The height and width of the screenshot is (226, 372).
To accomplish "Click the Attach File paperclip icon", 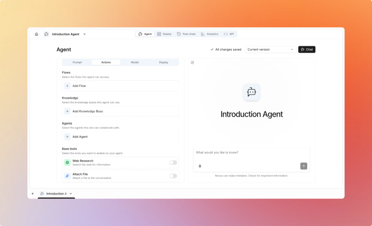I will [67, 176].
